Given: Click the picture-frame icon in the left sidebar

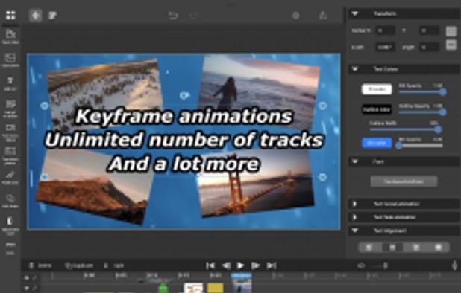Looking at the screenshot, I should click(x=10, y=59).
